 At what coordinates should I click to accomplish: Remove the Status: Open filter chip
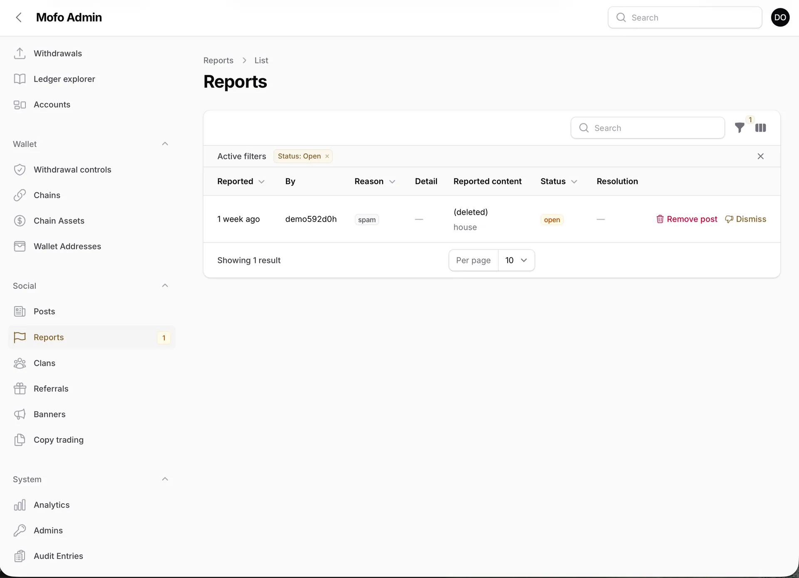click(x=327, y=156)
